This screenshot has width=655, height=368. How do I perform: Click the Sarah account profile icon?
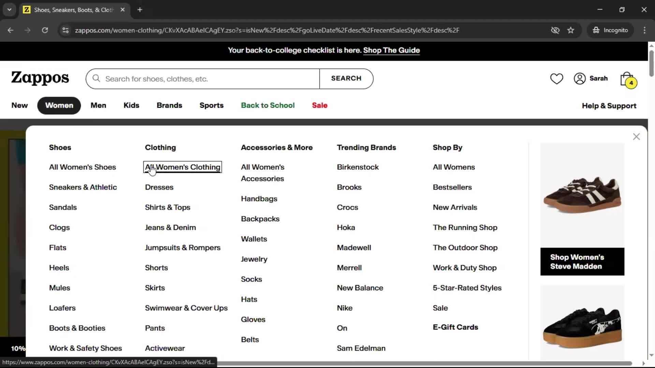[580, 79]
